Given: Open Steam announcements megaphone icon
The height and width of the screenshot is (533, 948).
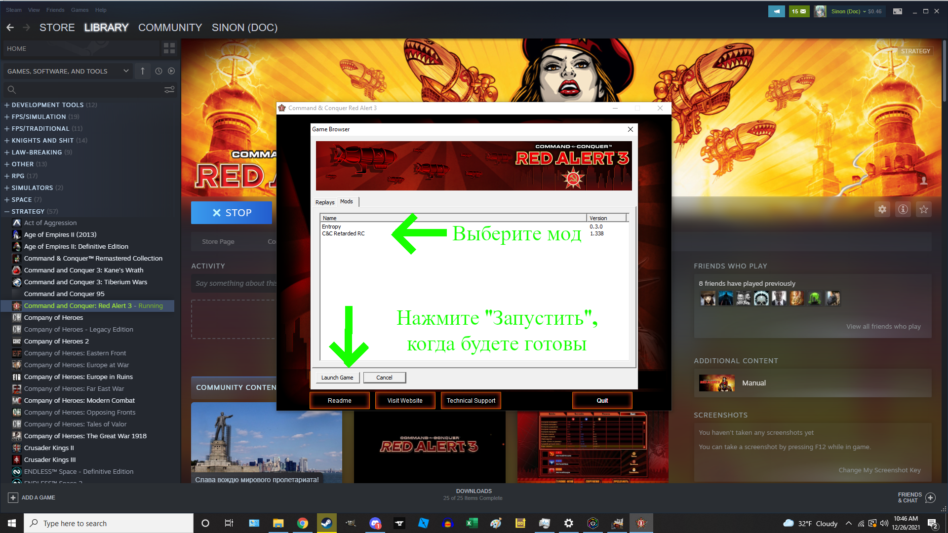Looking at the screenshot, I should click(x=777, y=11).
